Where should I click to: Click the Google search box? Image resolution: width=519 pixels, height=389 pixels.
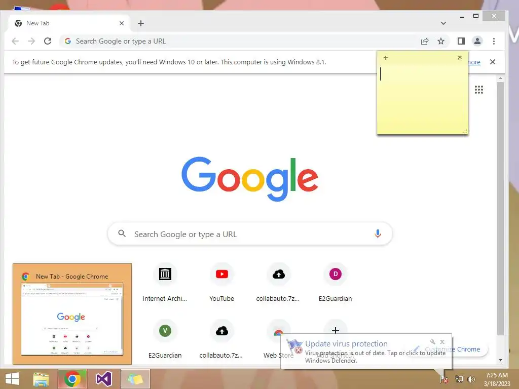250,234
